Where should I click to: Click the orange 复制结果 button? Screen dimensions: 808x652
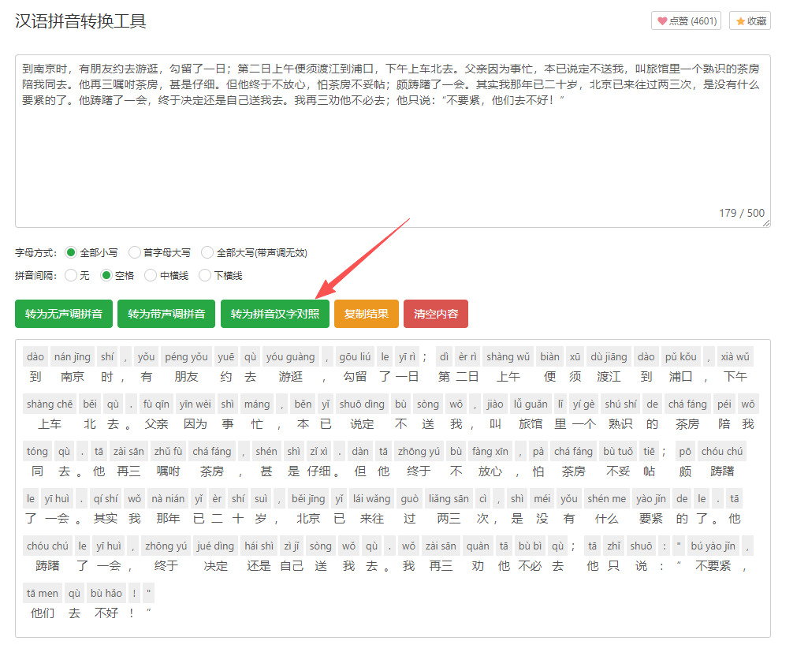(x=366, y=314)
